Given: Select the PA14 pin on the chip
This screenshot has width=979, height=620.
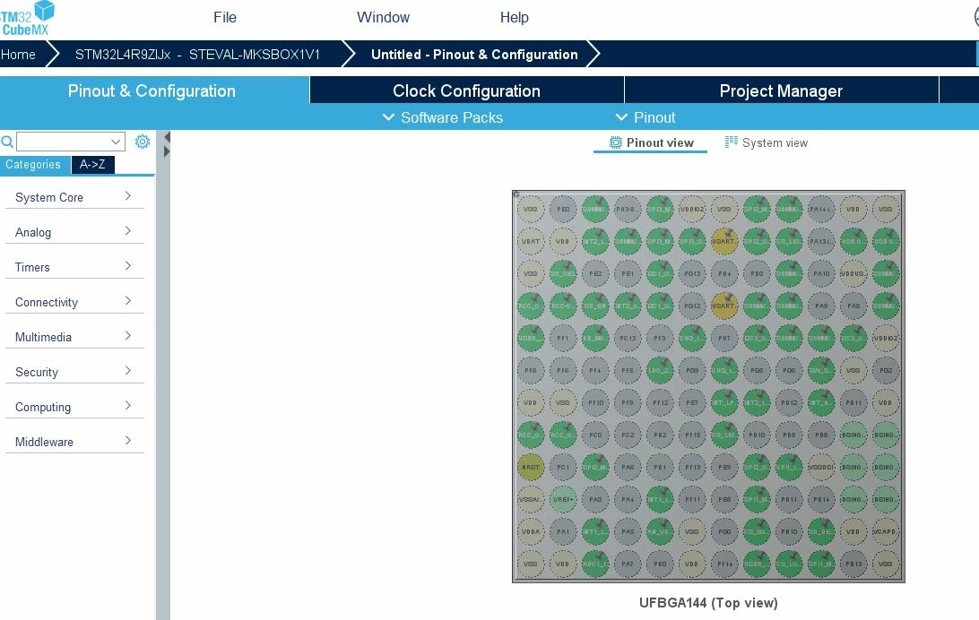Looking at the screenshot, I should 821,209.
